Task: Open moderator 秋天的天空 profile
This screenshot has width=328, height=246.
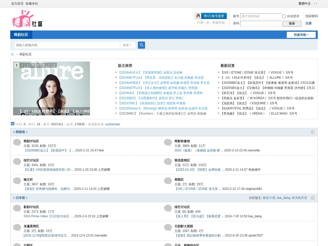Action: (x=300, y=198)
